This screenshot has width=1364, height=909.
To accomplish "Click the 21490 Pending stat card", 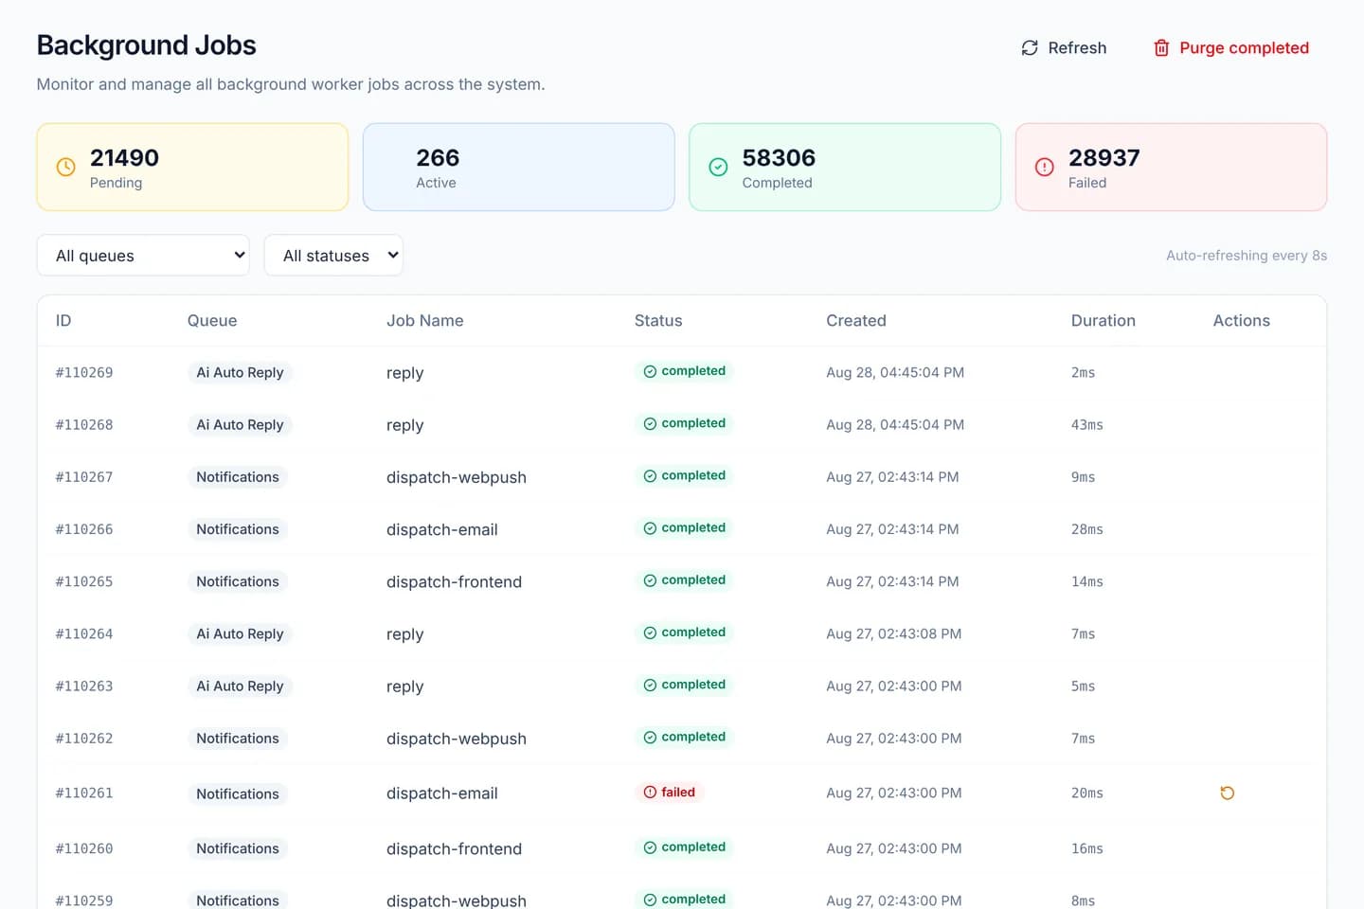I will coord(192,167).
